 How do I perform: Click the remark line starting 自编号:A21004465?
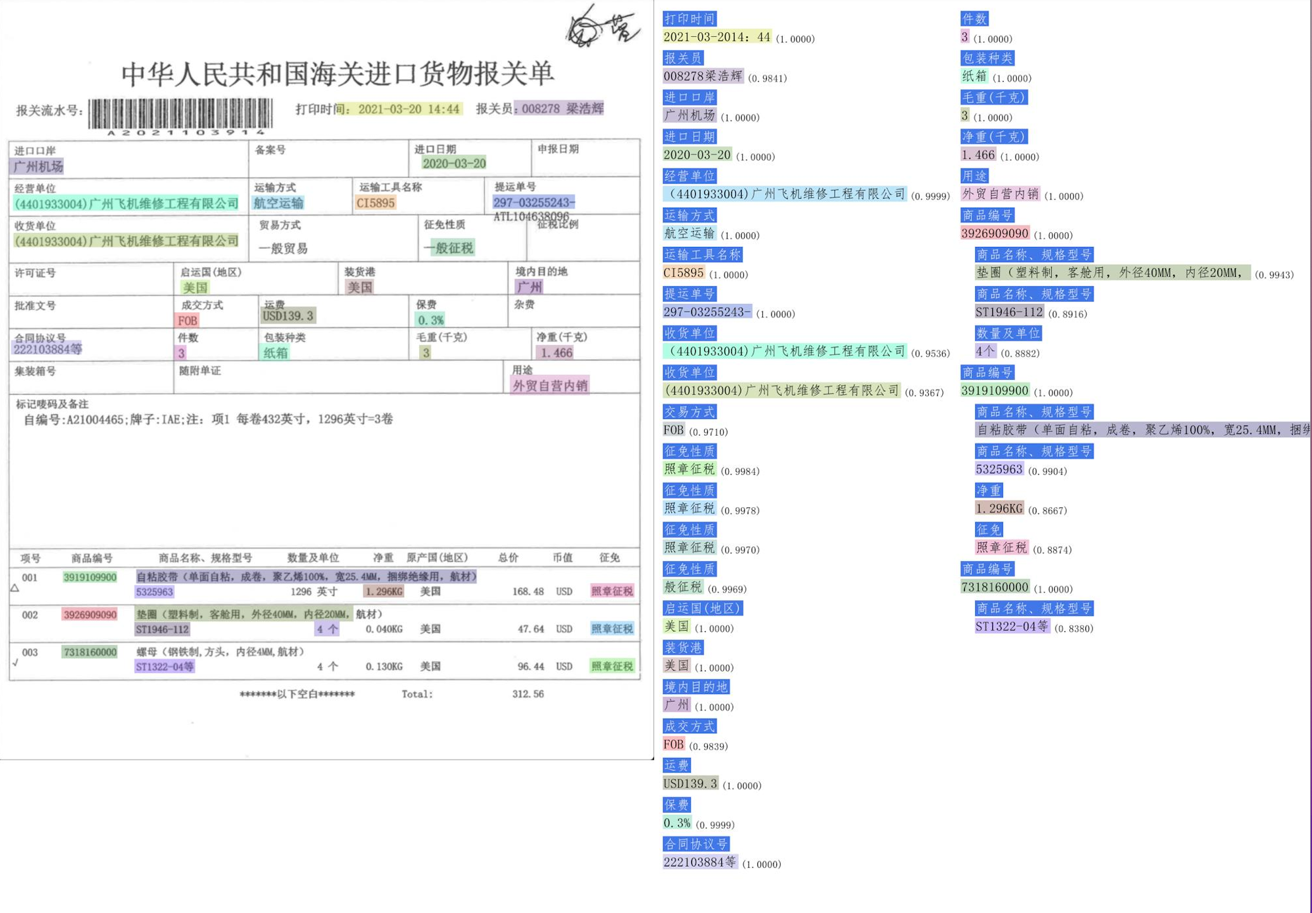(x=208, y=419)
